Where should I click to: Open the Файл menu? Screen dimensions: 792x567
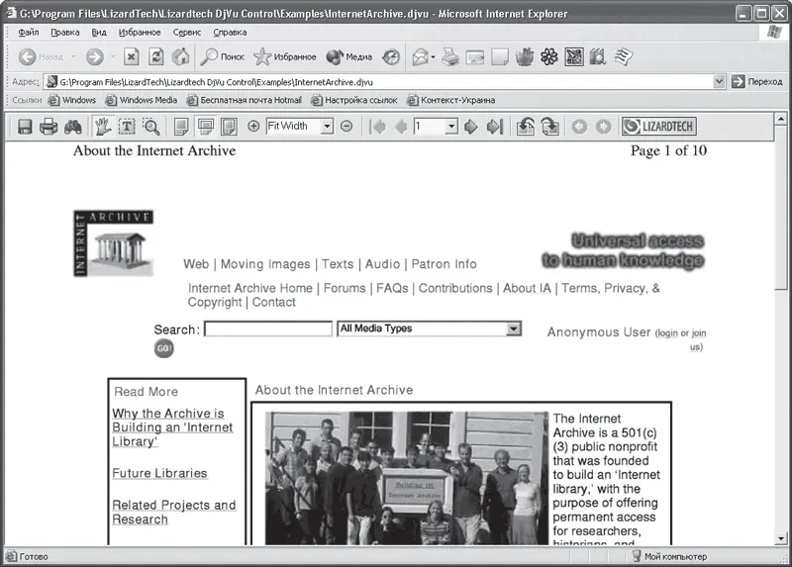(29, 33)
